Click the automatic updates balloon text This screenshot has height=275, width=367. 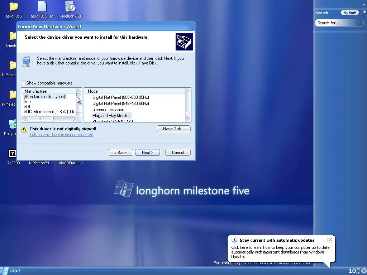pyautogui.click(x=280, y=252)
